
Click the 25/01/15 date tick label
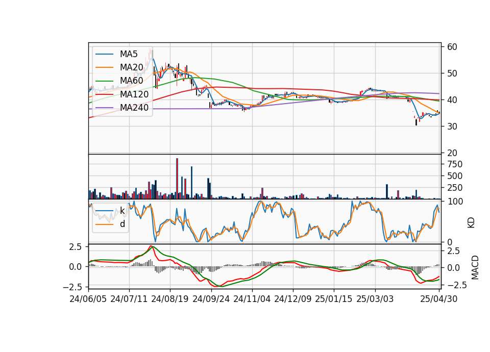(334, 299)
